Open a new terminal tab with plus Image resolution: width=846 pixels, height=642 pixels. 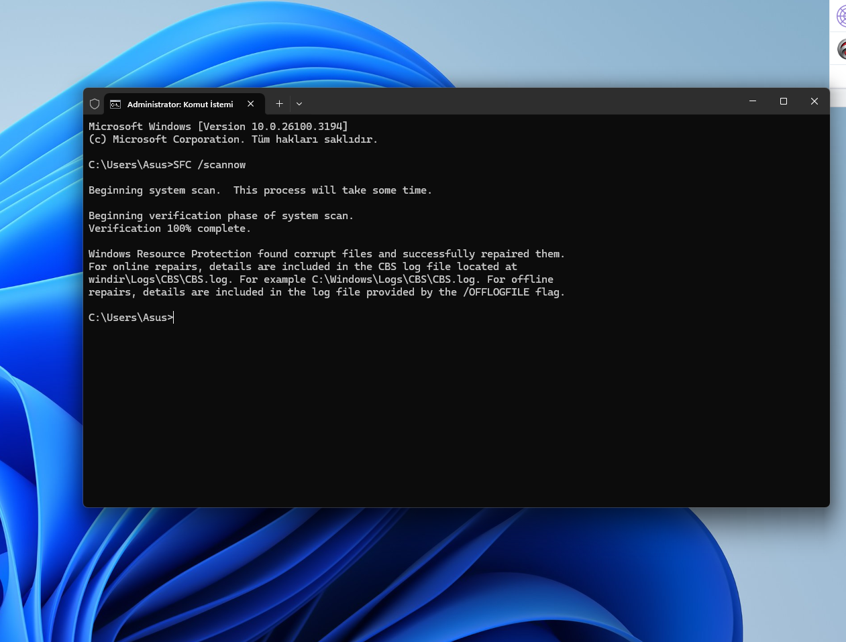tap(279, 104)
